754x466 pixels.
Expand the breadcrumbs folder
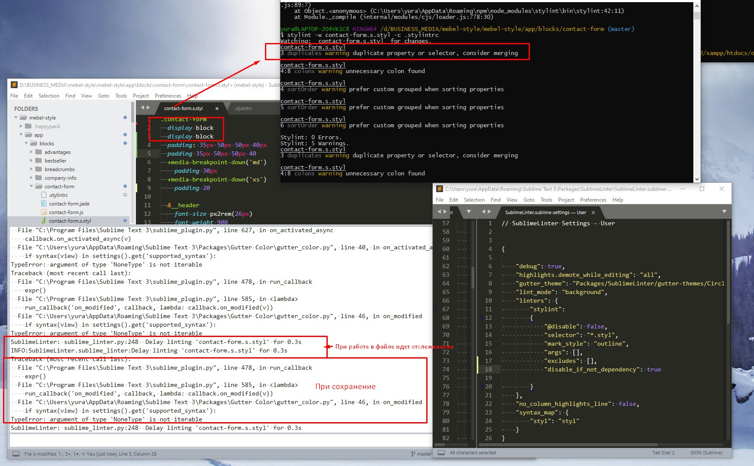[x=31, y=169]
